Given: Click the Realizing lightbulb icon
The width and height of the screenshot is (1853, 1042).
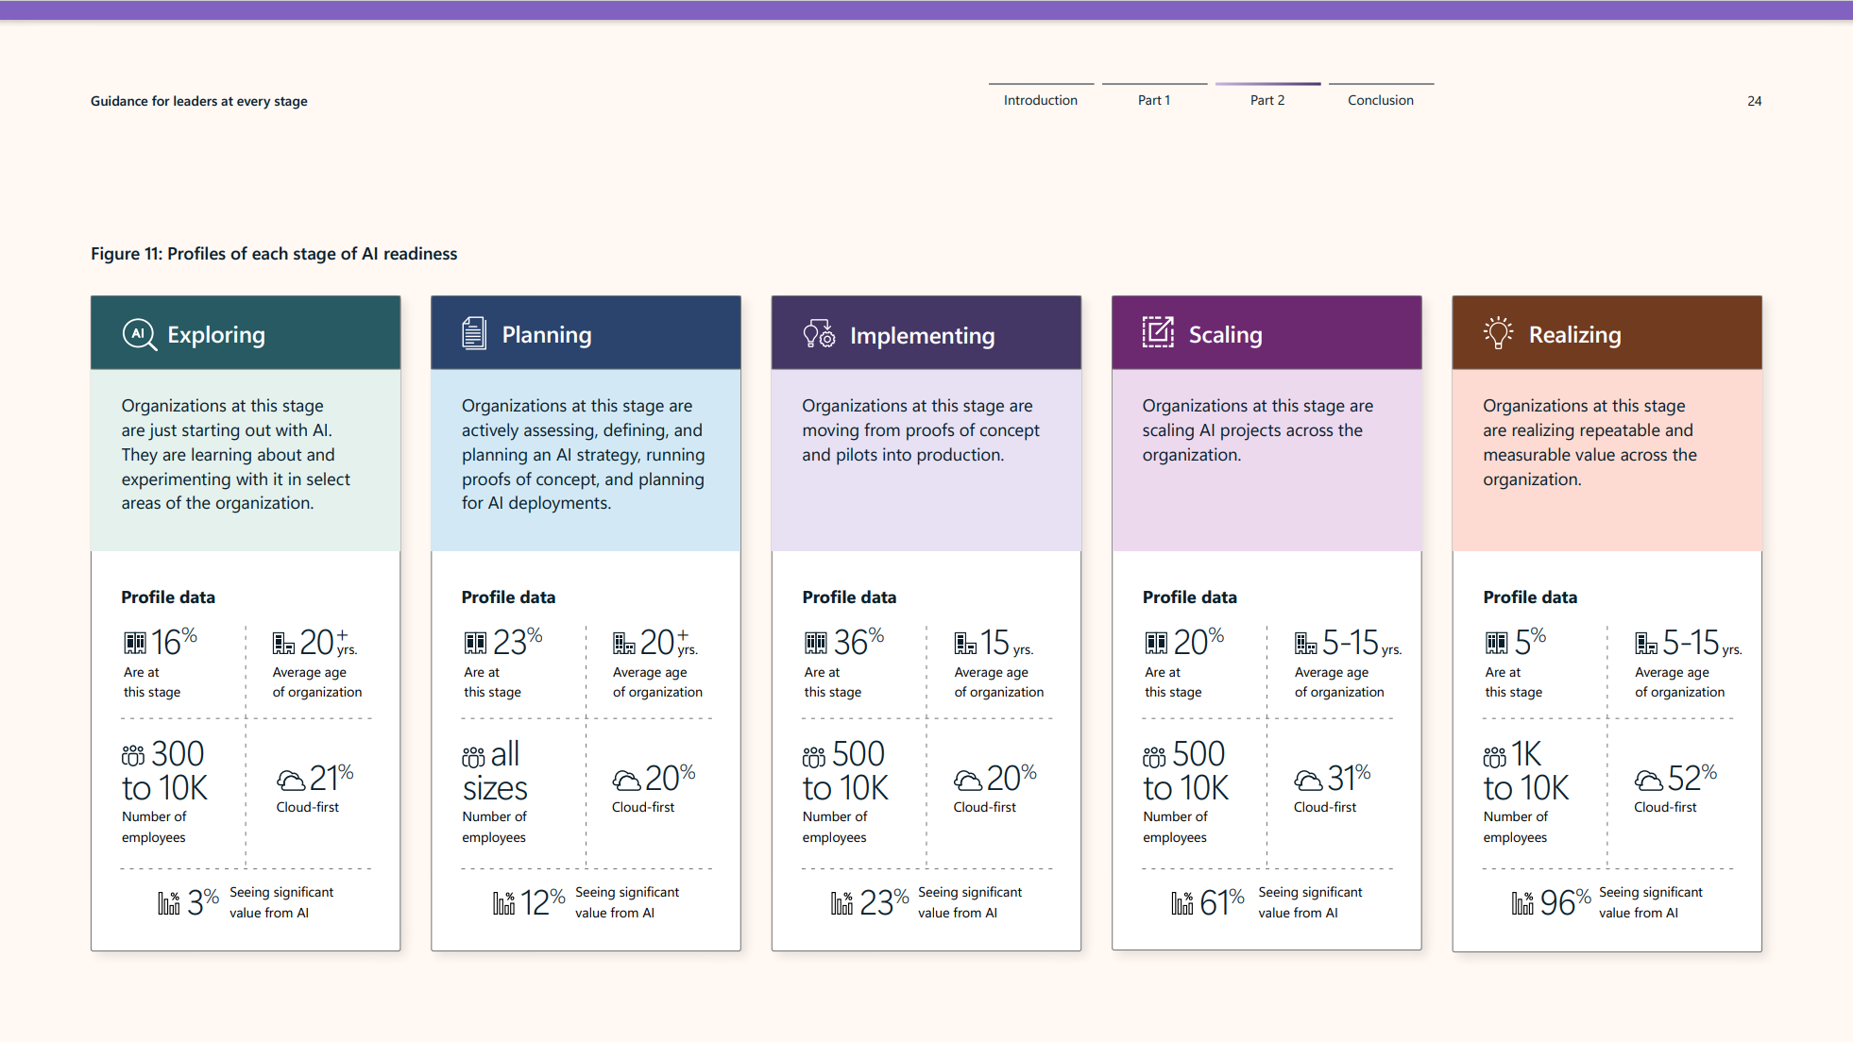Looking at the screenshot, I should point(1498,332).
